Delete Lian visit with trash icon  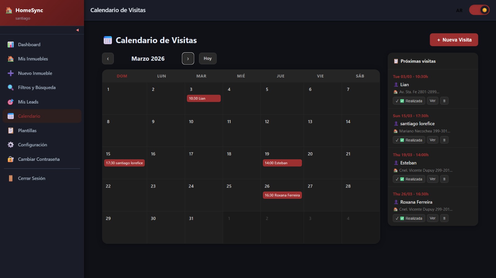444,101
